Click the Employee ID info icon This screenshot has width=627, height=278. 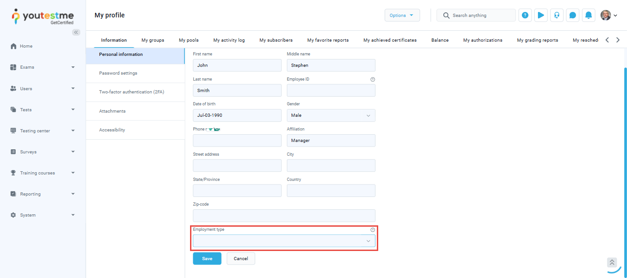[x=373, y=79]
